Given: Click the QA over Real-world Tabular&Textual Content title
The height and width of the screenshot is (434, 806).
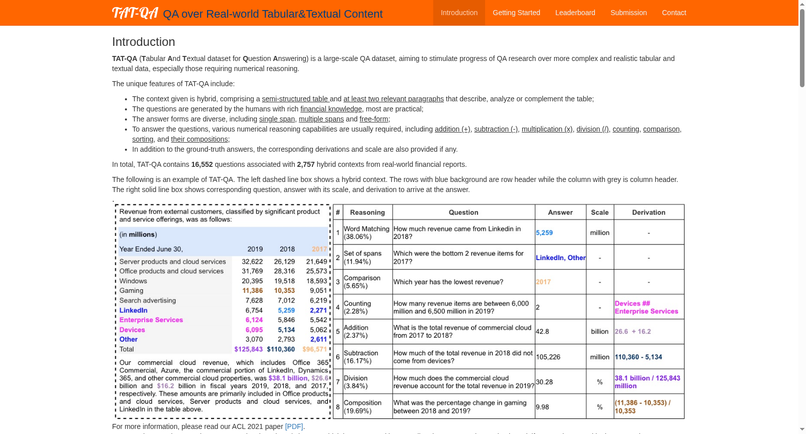Looking at the screenshot, I should point(273,14).
